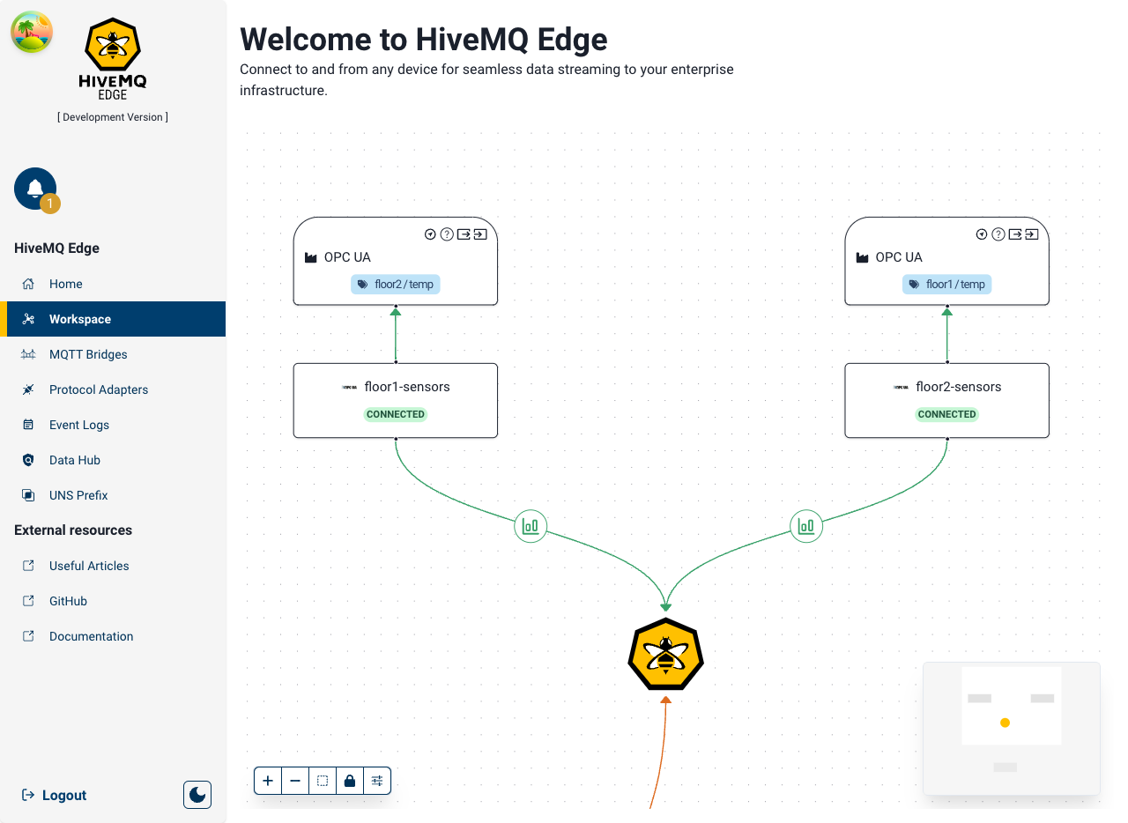Open UNS Prefix settings
Viewport: 1128px width, 823px height.
pos(113,495)
